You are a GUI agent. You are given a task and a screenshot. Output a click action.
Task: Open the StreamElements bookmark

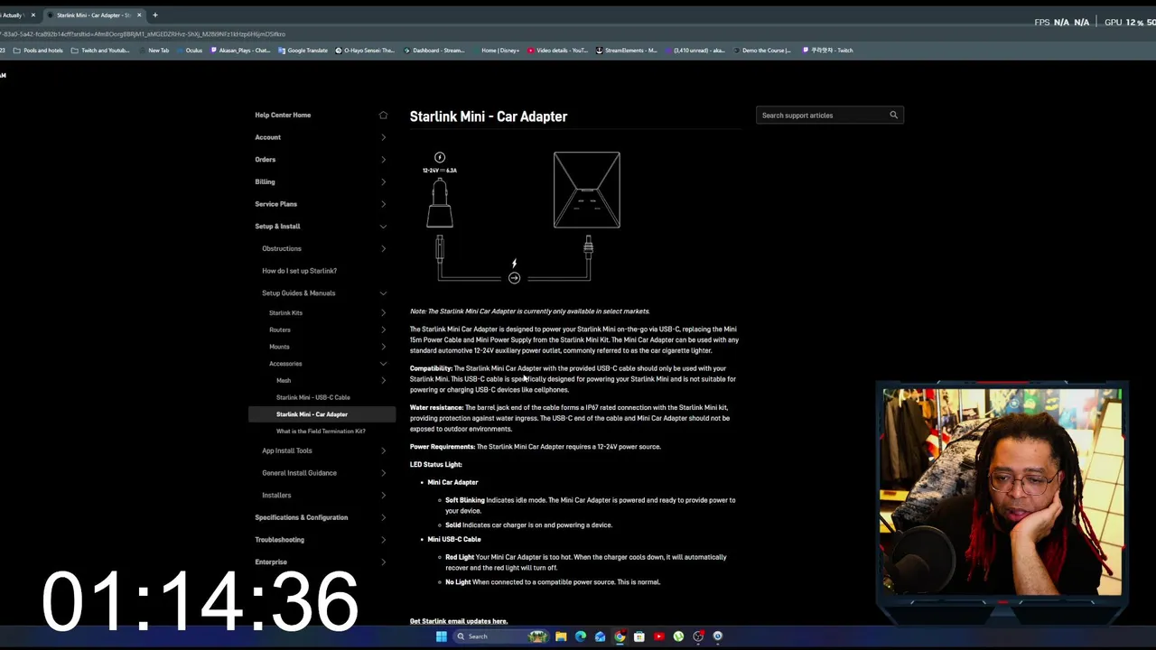(627, 51)
